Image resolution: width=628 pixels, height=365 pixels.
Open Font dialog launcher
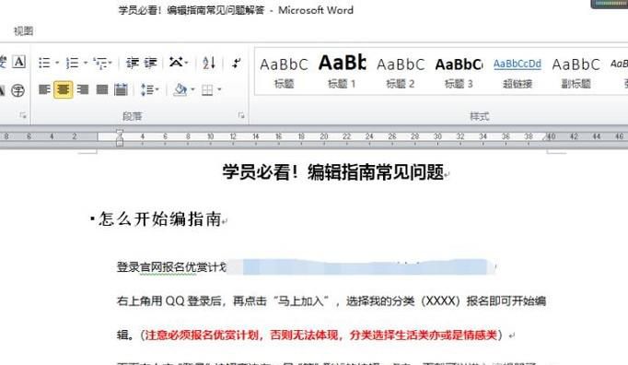(23, 115)
